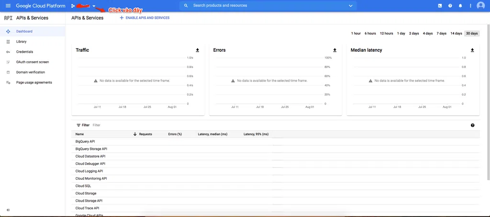Select the 14 days time range
This screenshot has width=490, height=217.
click(456, 34)
